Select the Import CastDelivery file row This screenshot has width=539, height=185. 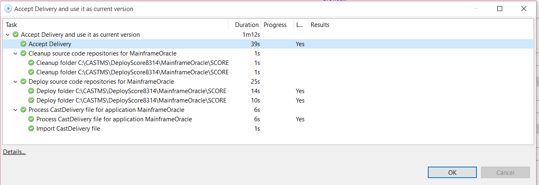(68, 129)
